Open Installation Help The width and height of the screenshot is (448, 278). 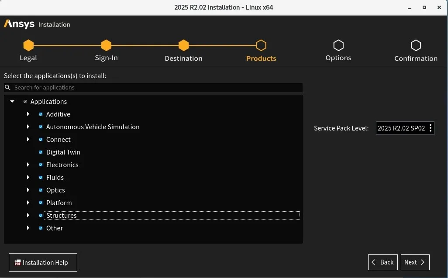43,263
